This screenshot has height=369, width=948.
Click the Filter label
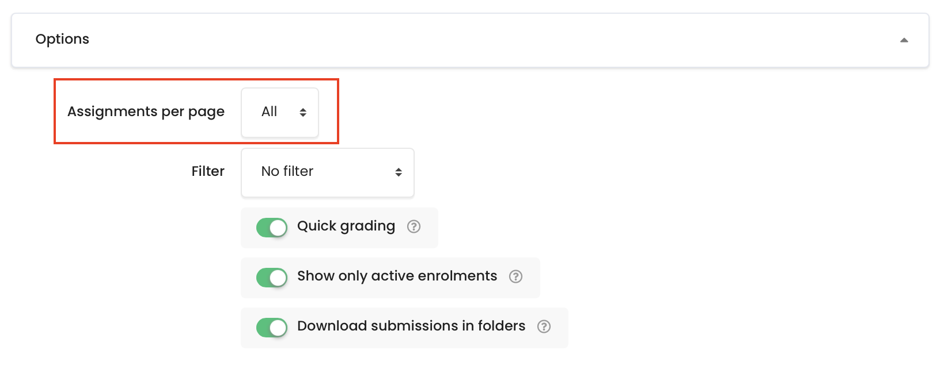coord(208,171)
